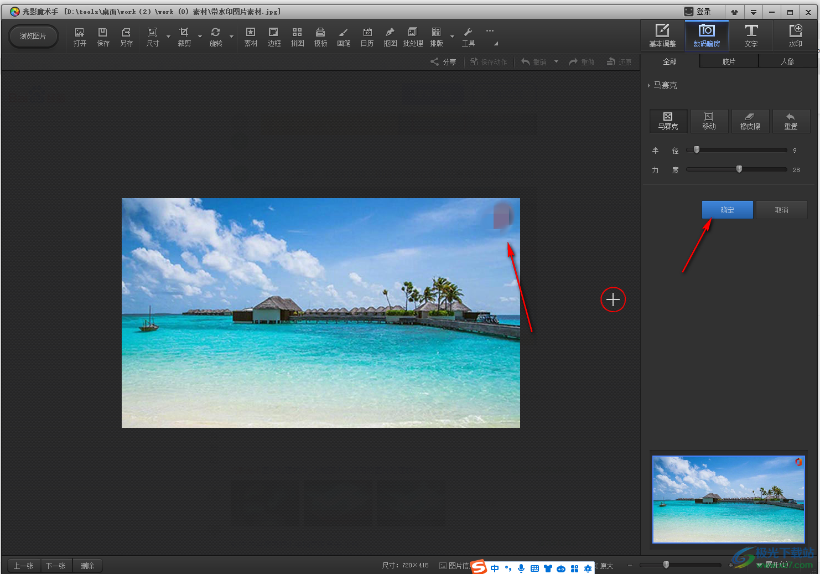820x574 pixels.
Task: Select the 尺寸 resize tool
Action: (x=153, y=37)
